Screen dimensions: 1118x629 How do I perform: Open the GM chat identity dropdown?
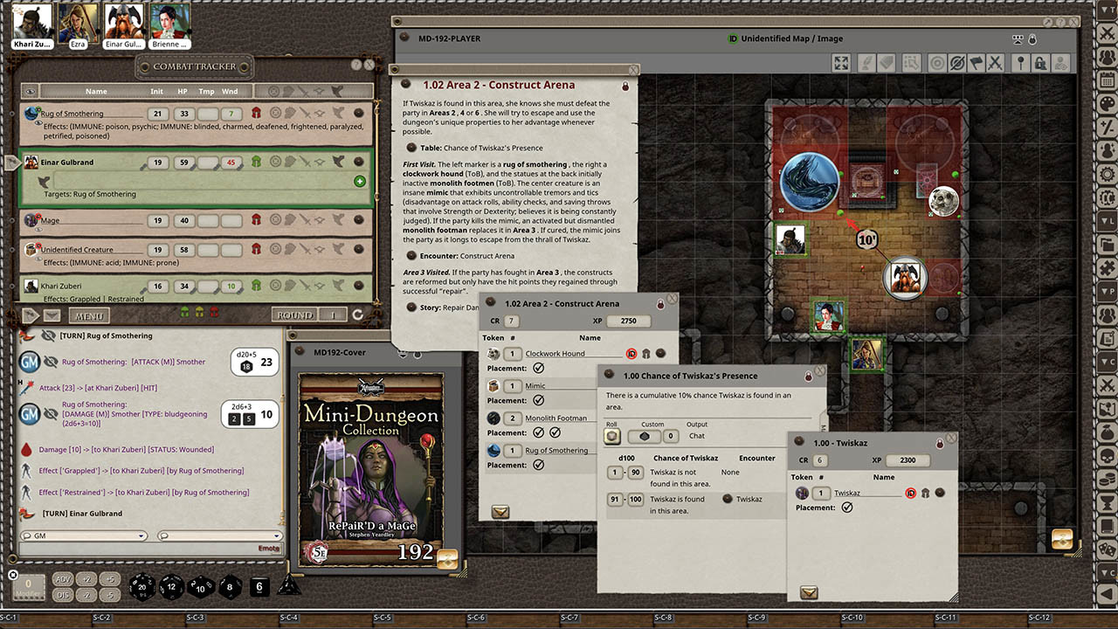coord(141,536)
